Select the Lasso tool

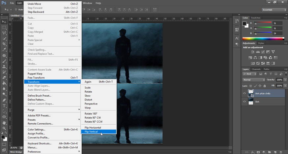point(4,33)
